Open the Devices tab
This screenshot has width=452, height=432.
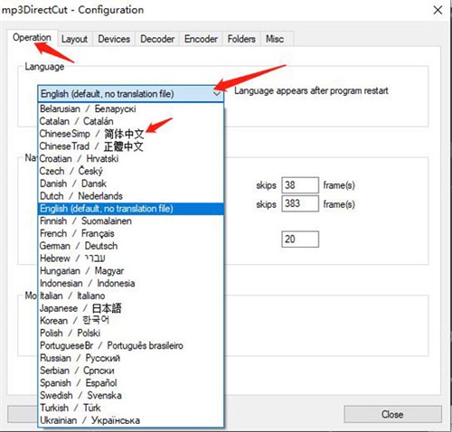(x=114, y=39)
